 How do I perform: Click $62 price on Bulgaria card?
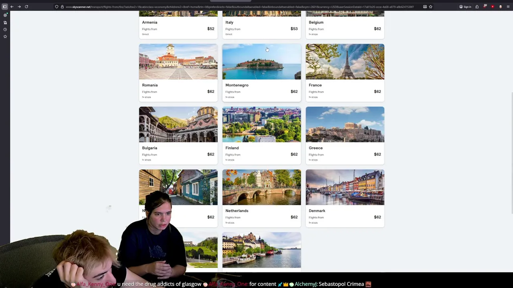click(211, 154)
